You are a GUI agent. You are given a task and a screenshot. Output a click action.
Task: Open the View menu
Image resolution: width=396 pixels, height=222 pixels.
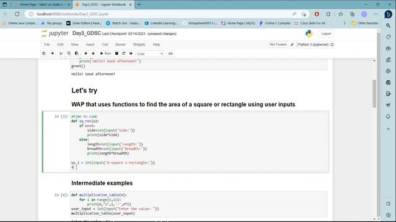74,44
